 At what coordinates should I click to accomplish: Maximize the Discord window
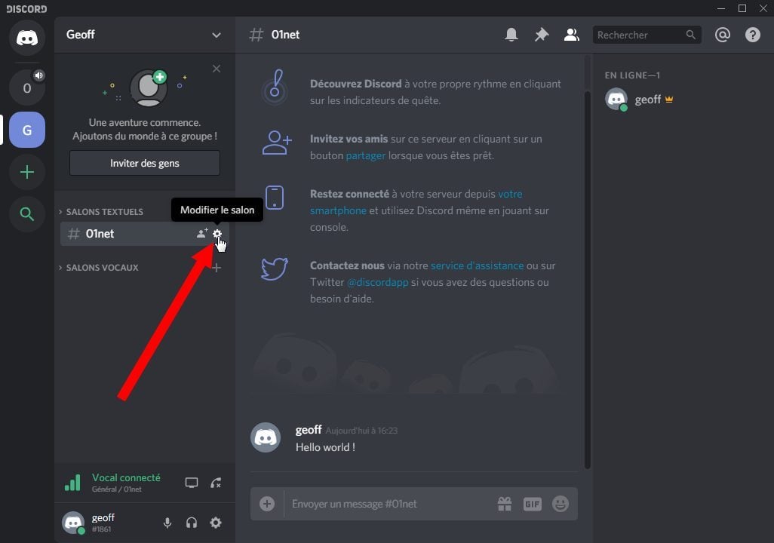coord(742,8)
